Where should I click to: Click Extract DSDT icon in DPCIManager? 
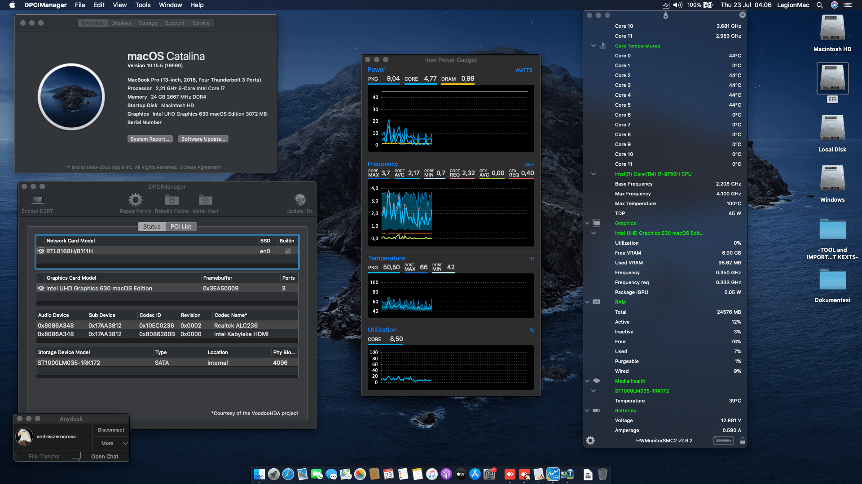[x=38, y=200]
